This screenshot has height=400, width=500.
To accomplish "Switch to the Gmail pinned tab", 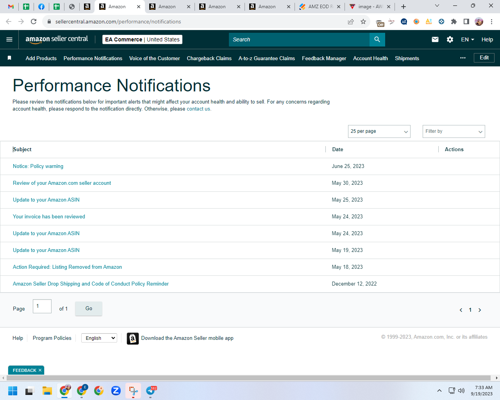I will [11, 7].
